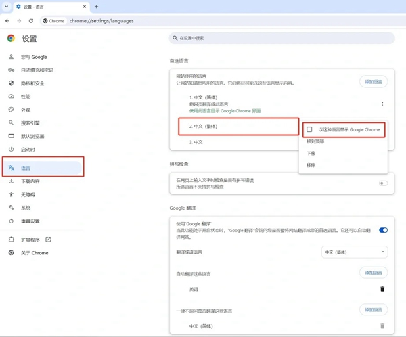Open 启动时 settings section
The image size is (406, 337).
click(x=28, y=150)
